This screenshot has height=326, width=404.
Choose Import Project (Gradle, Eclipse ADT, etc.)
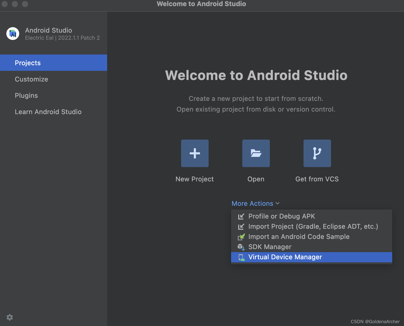(x=312, y=227)
